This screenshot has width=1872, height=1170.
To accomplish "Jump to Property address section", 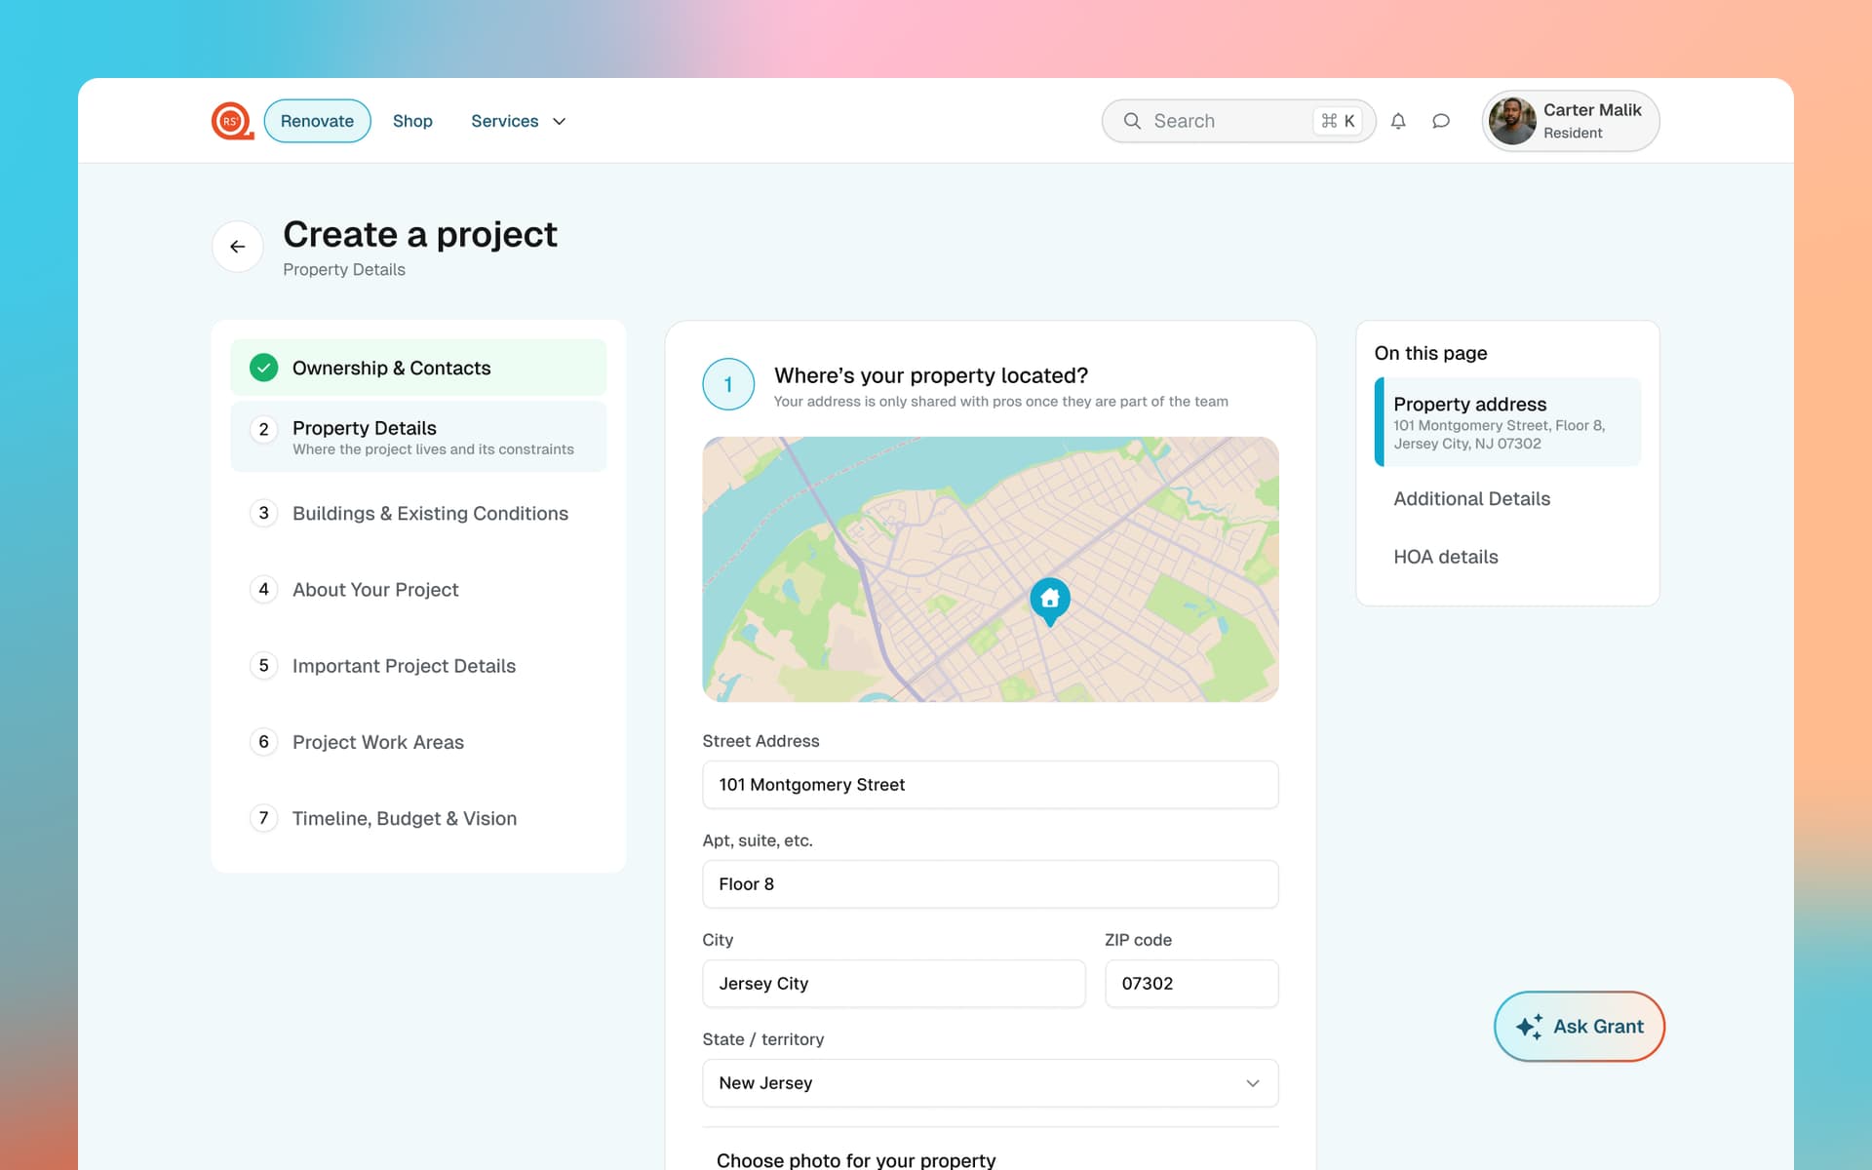I will point(1507,422).
